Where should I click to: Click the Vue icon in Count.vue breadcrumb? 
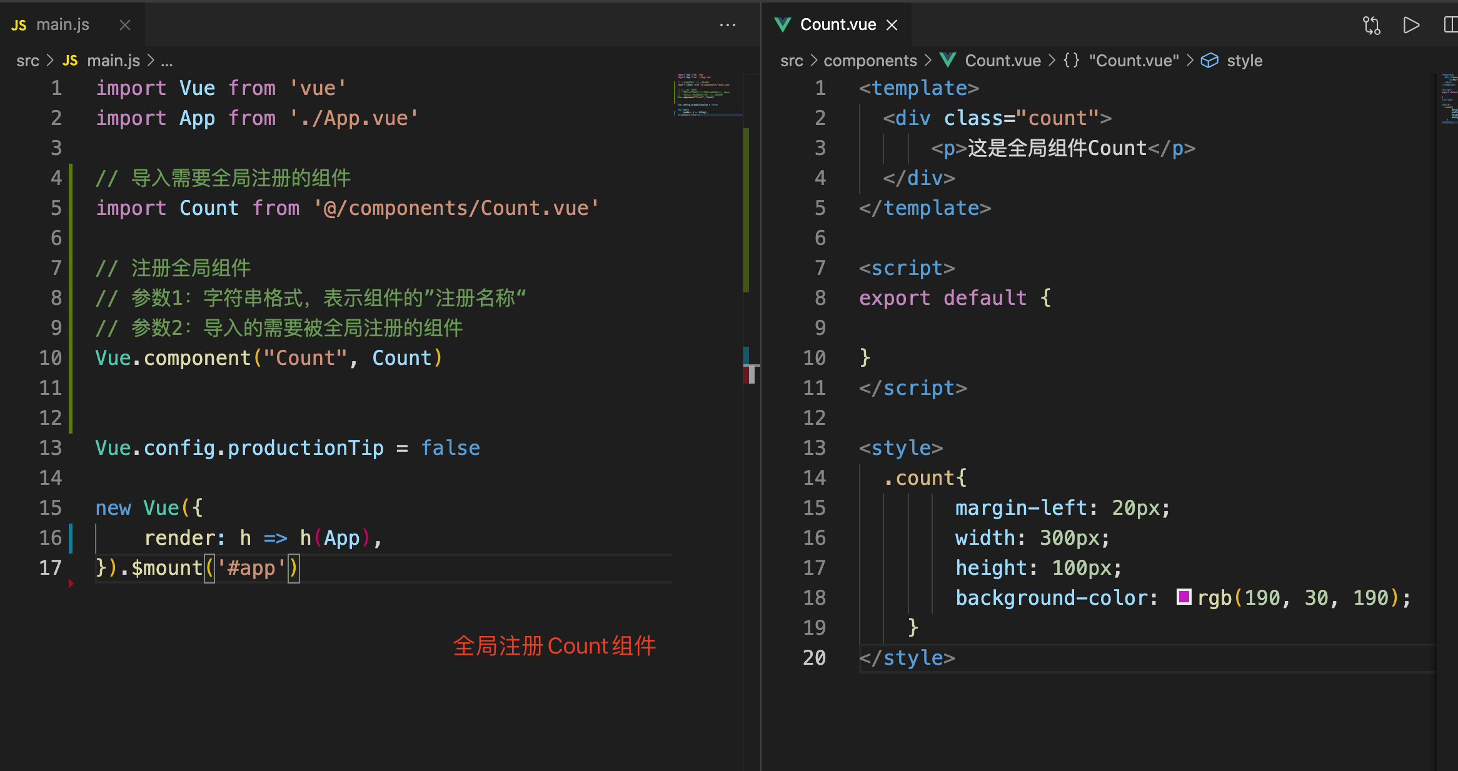pyautogui.click(x=948, y=60)
